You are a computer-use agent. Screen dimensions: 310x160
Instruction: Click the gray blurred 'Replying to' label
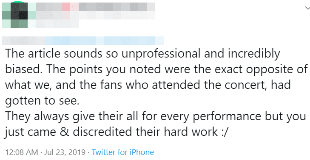[x=23, y=41]
